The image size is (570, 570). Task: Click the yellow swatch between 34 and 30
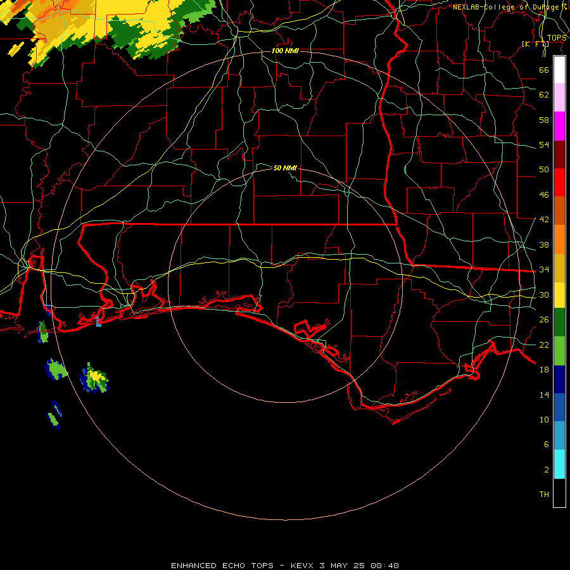(x=559, y=294)
